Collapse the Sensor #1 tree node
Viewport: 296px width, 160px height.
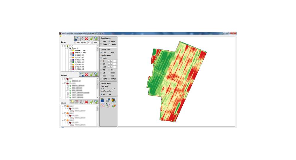pos(65,48)
